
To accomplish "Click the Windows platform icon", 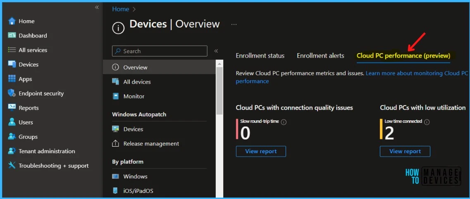I will coord(115,176).
